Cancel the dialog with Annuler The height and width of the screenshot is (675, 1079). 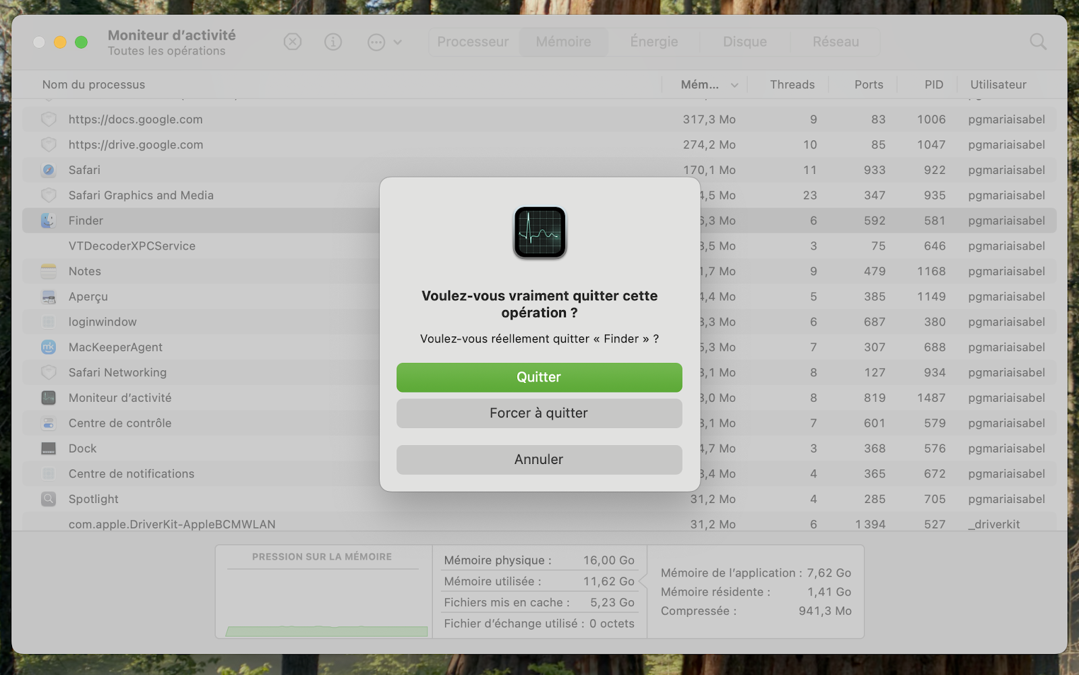[x=539, y=460]
